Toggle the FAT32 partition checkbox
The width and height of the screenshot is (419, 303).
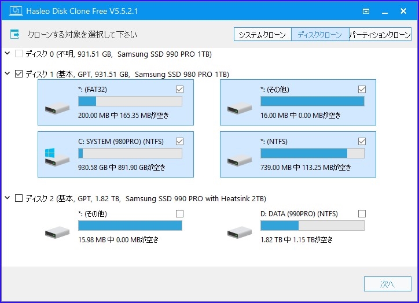pos(180,89)
